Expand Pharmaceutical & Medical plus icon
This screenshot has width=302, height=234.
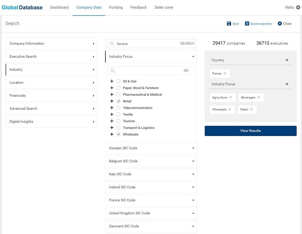tap(112, 94)
